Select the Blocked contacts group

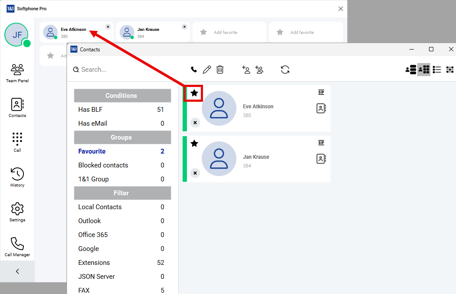pos(103,165)
